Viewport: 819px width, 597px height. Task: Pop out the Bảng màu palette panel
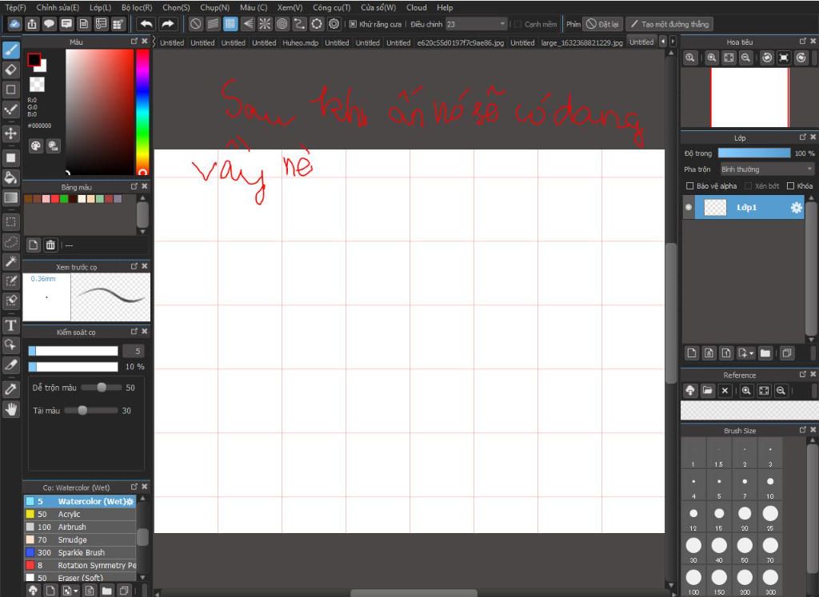[x=134, y=186]
